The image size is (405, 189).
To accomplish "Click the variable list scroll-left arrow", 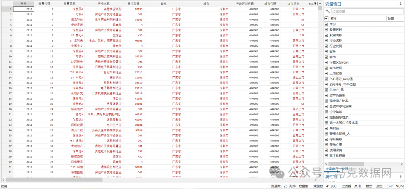I will (326, 164).
